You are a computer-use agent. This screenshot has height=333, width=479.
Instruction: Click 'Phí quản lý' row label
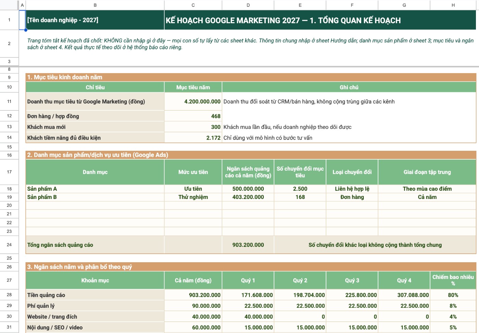pyautogui.click(x=95, y=306)
